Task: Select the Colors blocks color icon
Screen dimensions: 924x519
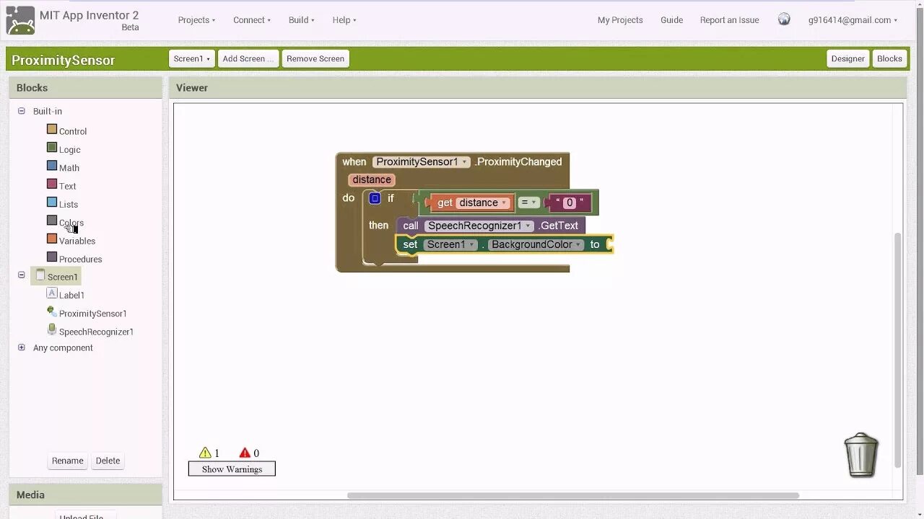Action: (x=52, y=221)
